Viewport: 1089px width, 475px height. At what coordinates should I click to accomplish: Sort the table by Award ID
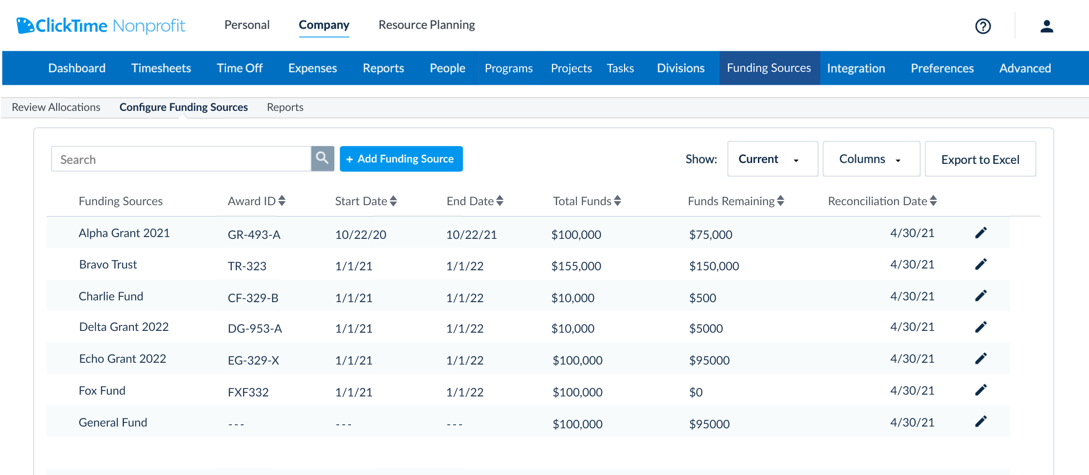click(282, 201)
